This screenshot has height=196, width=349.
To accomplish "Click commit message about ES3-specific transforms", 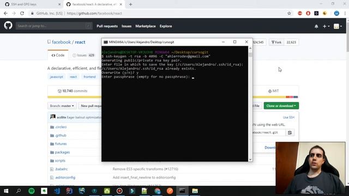I will (146, 169).
